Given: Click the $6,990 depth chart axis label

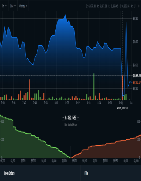Looking at the screenshot, I should (136, 161).
